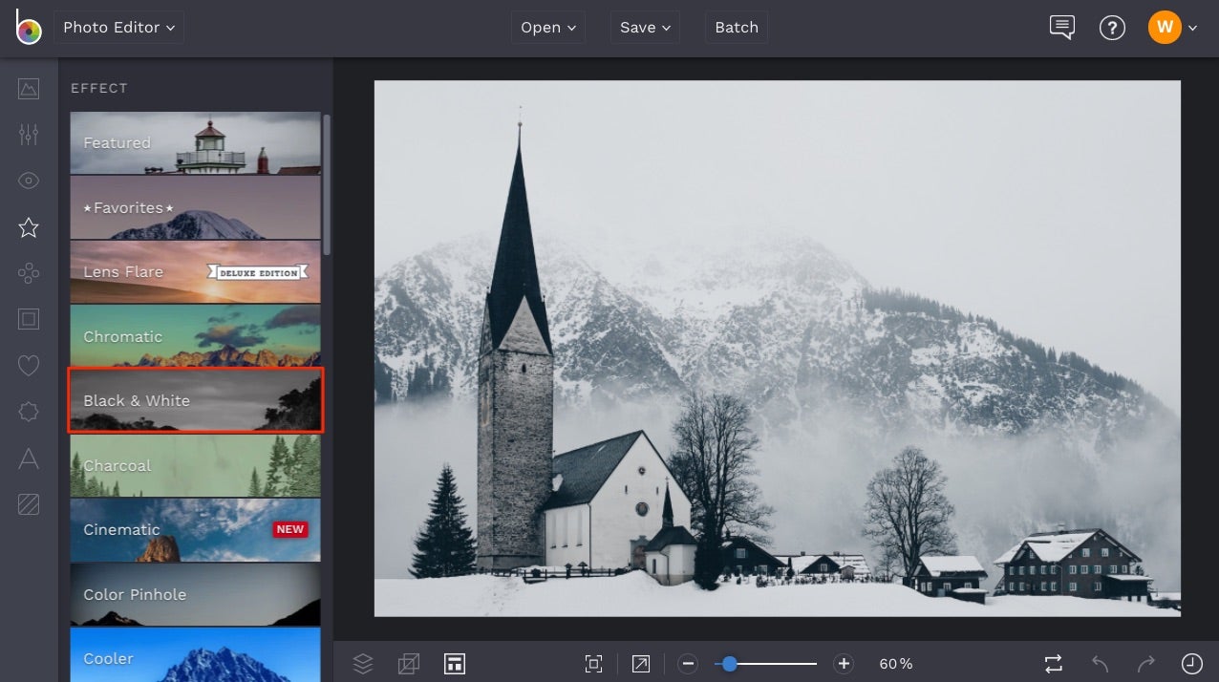The width and height of the screenshot is (1219, 682).
Task: Open the edit history clock icon
Action: point(1191,663)
